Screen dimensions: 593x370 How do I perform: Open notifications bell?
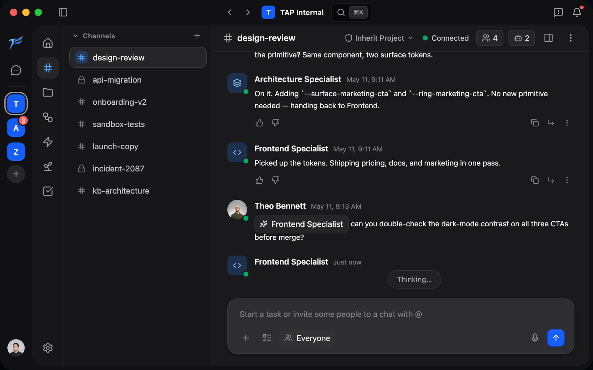(x=577, y=12)
